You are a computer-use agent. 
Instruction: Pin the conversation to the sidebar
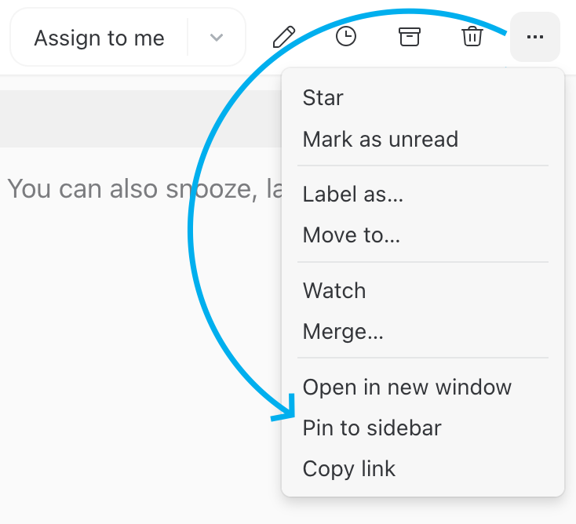(372, 428)
